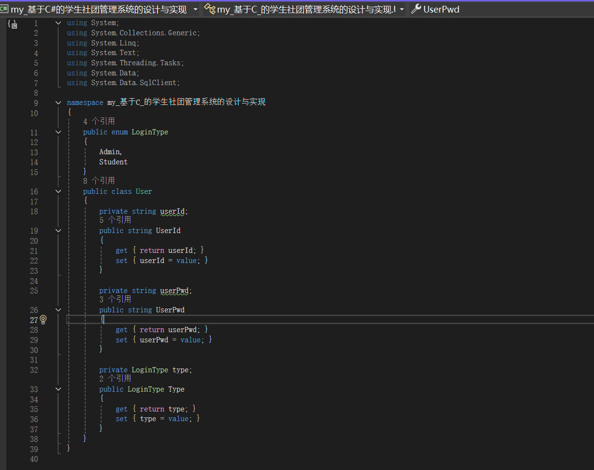Click 'System.Collections.Generic' on line 2
594x470 pixels.
[x=144, y=33]
